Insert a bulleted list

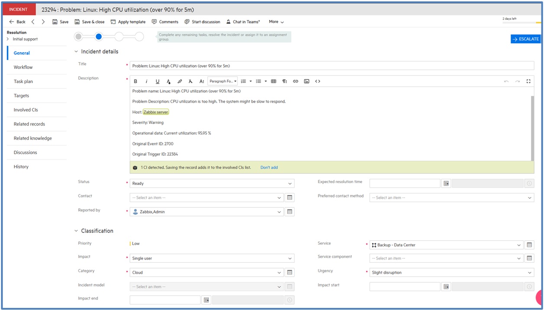(259, 81)
